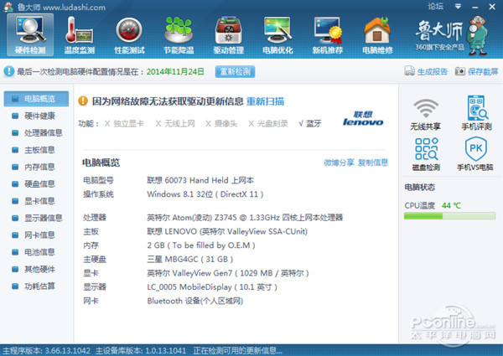Viewport: 503px width, 356px height.
Task: Open the 驱动管理 driver management icon
Action: (x=228, y=34)
